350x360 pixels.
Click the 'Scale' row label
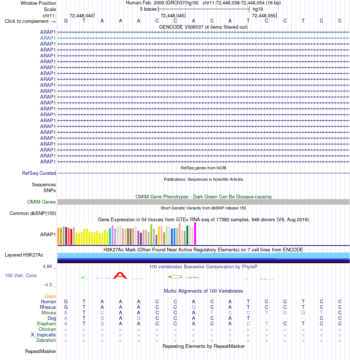coord(50,10)
